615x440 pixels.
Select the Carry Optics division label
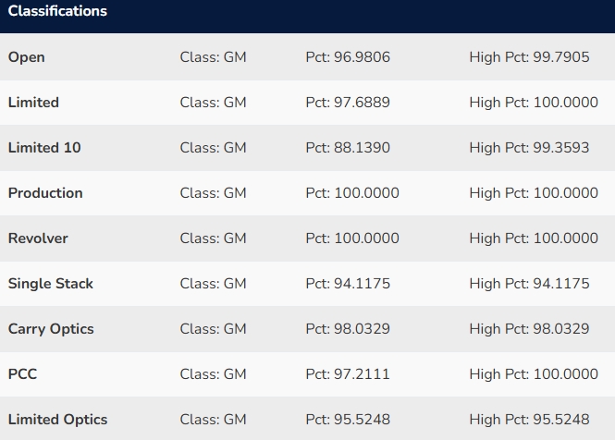(51, 329)
